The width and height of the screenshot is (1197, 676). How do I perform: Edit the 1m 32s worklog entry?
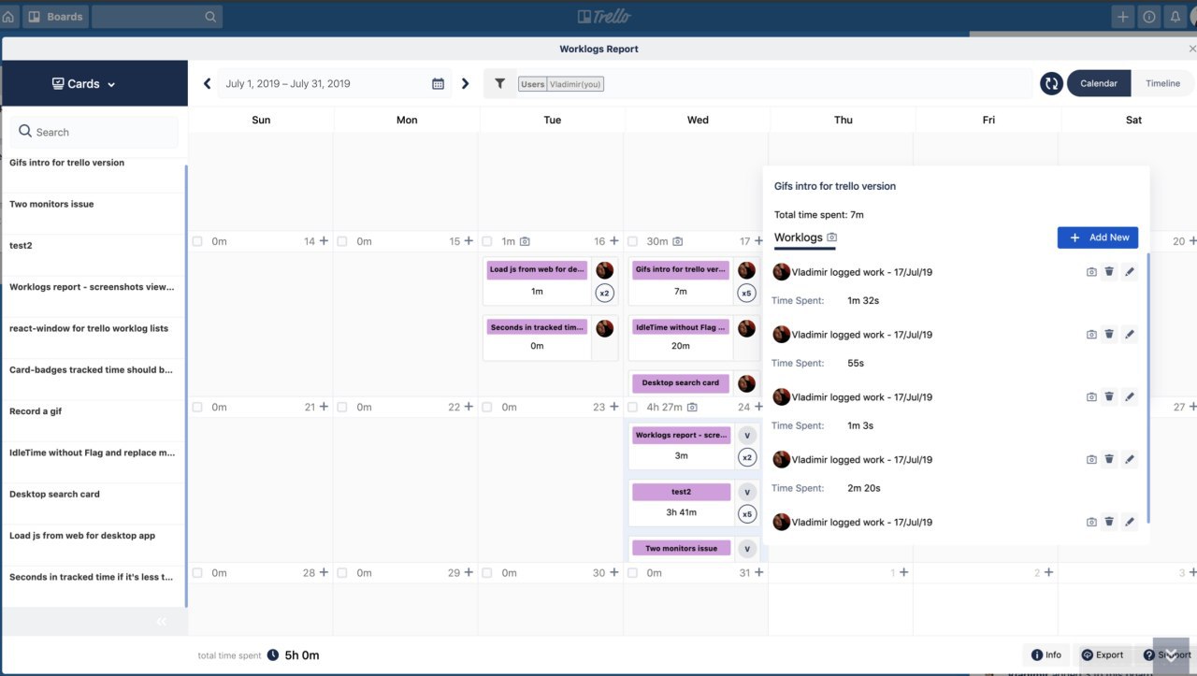[1129, 271]
